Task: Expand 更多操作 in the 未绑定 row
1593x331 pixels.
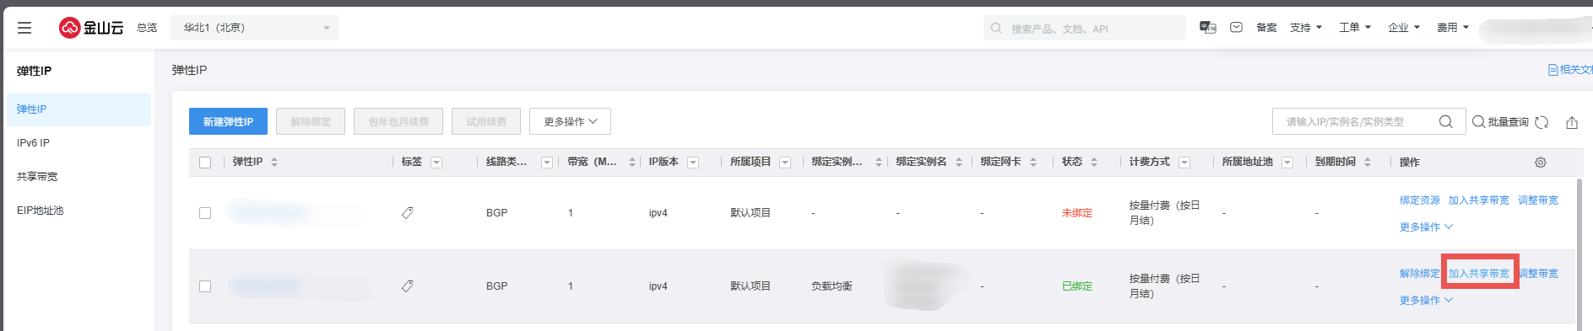Action: (x=1426, y=227)
